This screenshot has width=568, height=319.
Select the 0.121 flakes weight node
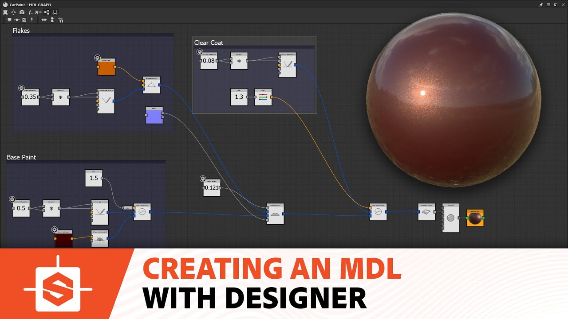point(212,187)
